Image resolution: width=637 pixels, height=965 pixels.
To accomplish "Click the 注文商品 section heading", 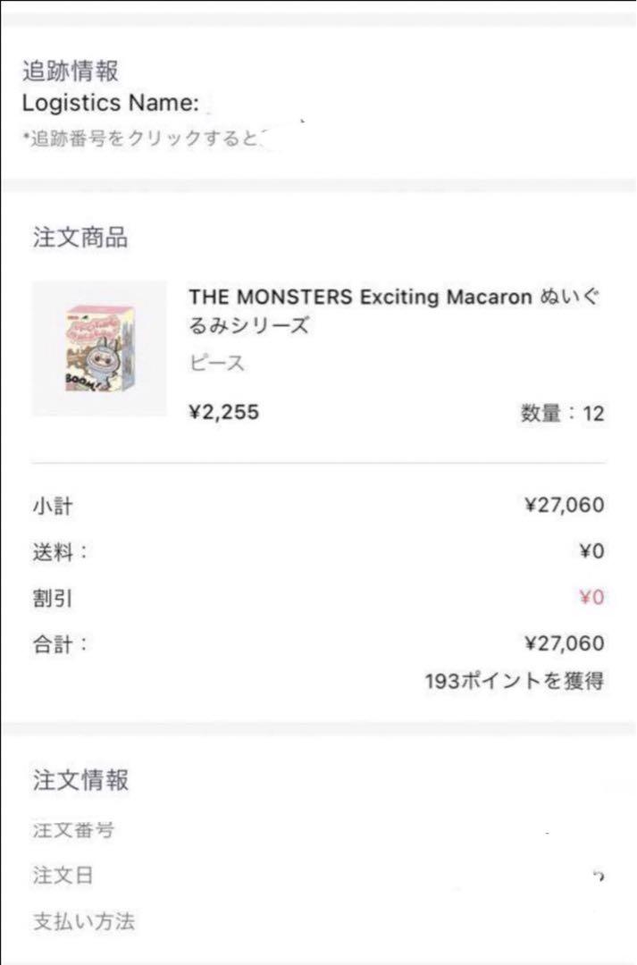I will click(x=80, y=238).
